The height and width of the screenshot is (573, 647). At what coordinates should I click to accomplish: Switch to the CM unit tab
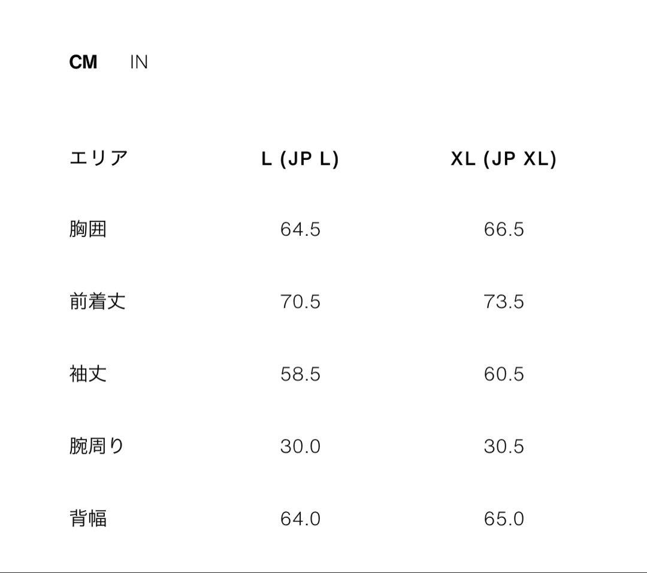(x=83, y=62)
